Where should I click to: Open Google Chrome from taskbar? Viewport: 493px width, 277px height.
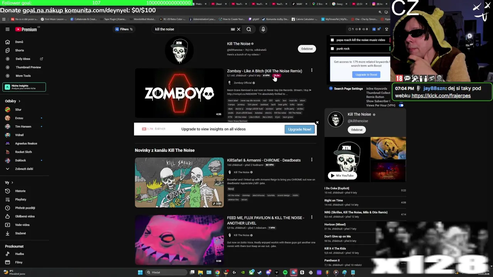pos(218,272)
